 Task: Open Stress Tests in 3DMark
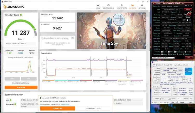pyautogui.click(x=122, y=7)
